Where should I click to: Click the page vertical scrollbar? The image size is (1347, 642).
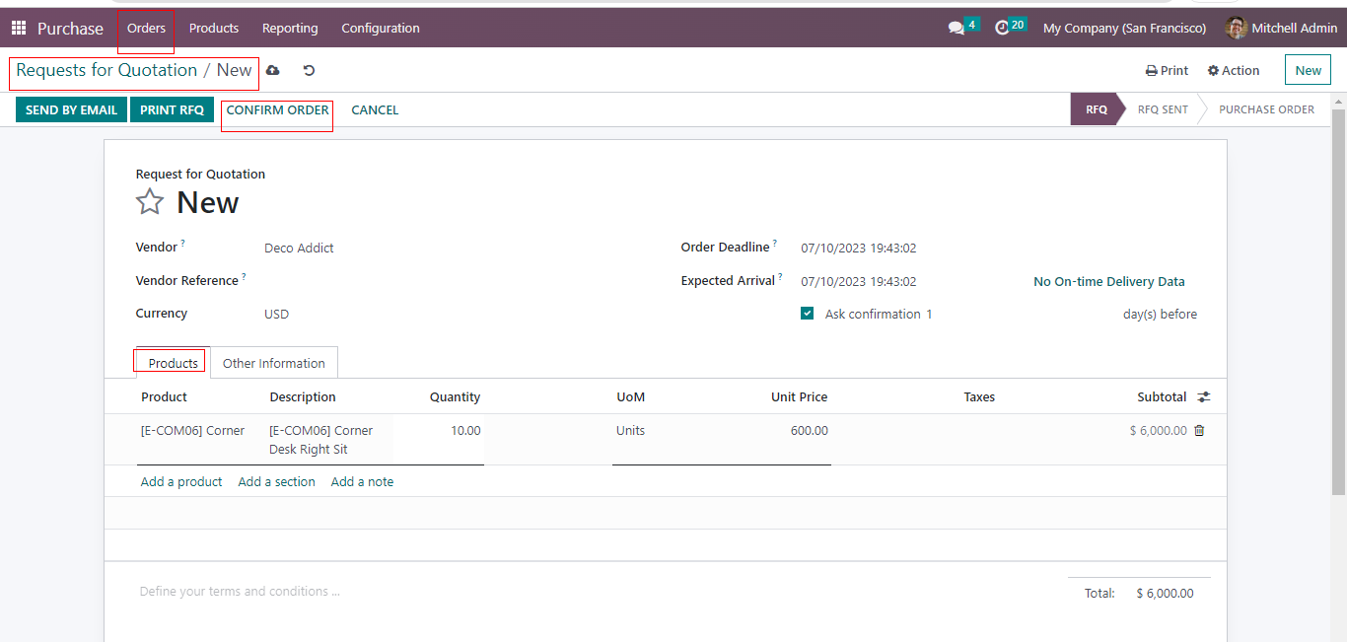click(x=1338, y=296)
